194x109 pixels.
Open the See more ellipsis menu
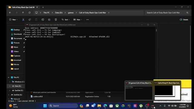88,20
